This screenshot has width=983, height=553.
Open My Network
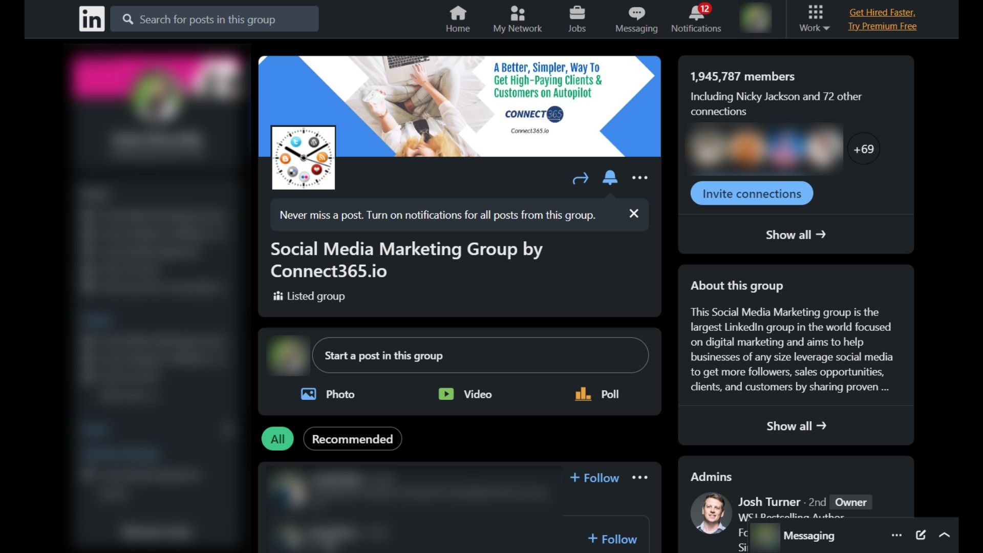[x=517, y=19]
